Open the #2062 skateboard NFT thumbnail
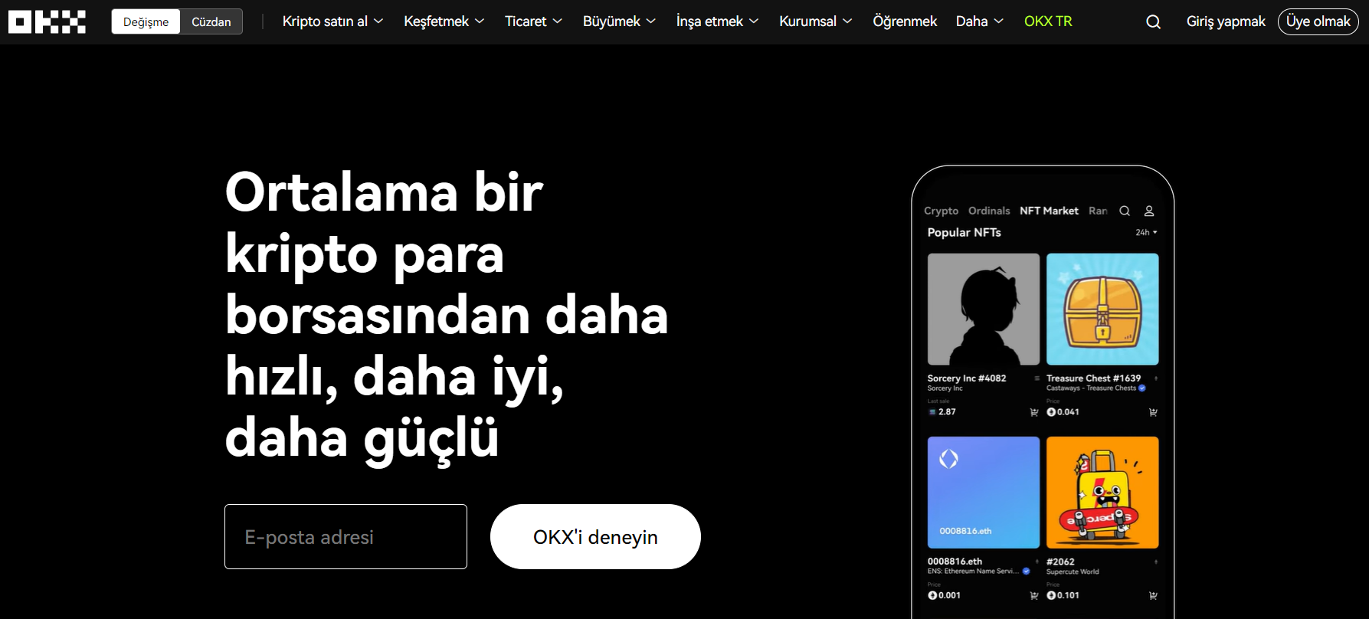1369x619 pixels. coord(1102,493)
